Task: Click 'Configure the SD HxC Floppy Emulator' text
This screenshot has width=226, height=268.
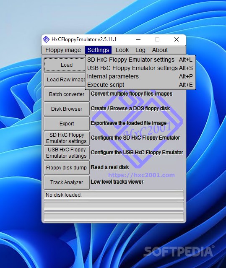Action: point(135,138)
